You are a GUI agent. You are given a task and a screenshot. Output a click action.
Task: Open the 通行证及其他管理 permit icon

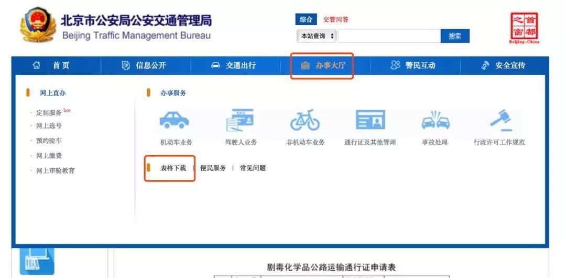pos(371,120)
